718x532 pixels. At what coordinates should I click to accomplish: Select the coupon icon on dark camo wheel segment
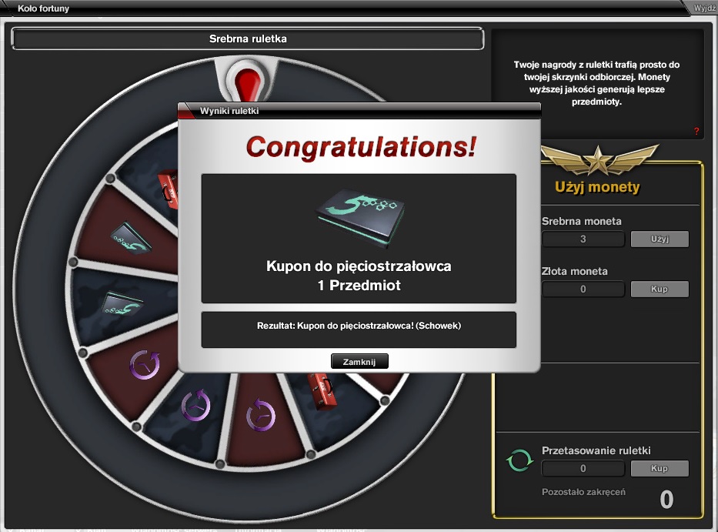(x=122, y=303)
